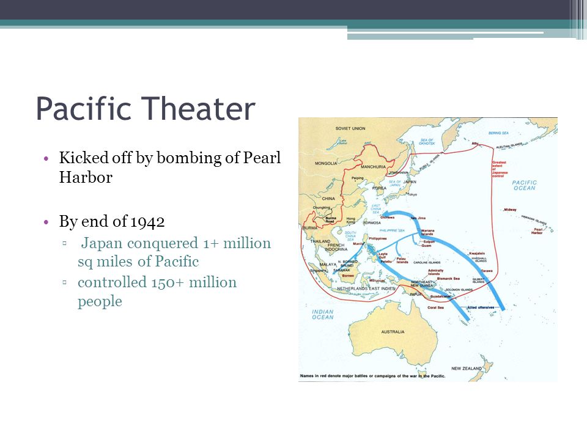The height and width of the screenshot is (440, 587).
Task: Click the 'By end of 1942' bullet
Action: click(x=111, y=221)
